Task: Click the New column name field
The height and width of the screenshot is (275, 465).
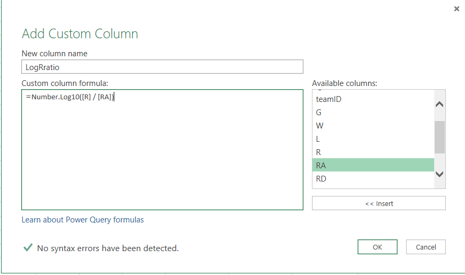Action: [x=162, y=67]
